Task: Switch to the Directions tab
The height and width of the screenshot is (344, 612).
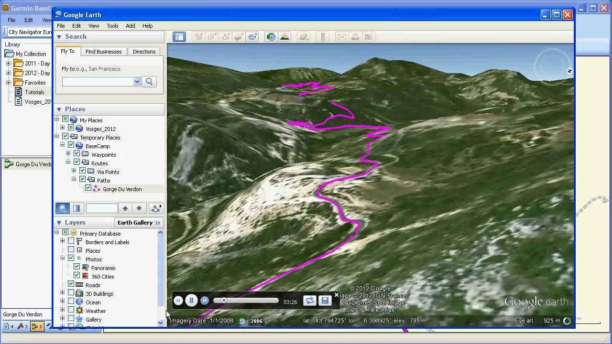Action: point(144,52)
